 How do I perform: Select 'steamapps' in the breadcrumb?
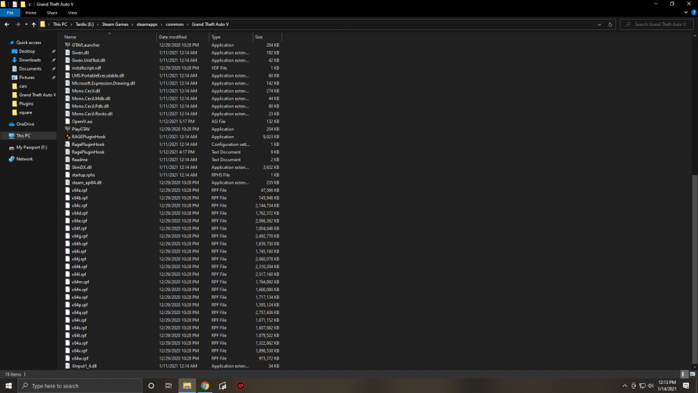pyautogui.click(x=147, y=24)
